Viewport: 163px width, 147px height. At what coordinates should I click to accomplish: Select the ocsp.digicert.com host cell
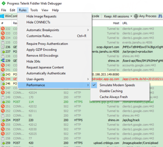tap(108, 47)
